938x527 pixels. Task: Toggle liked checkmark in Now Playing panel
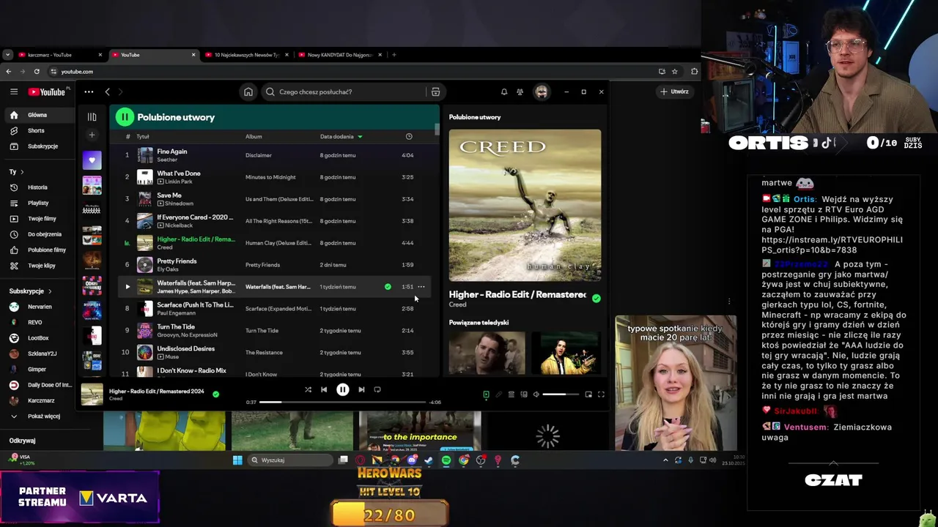click(x=597, y=299)
